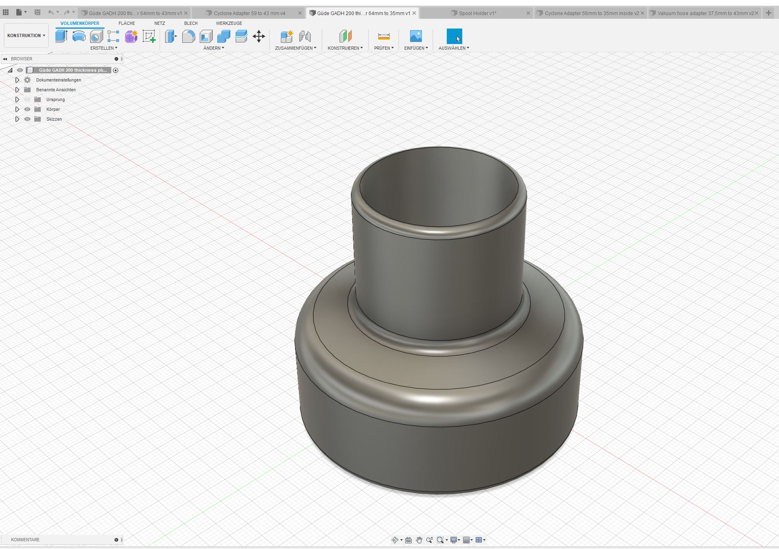Click the Create Sketch icon

[x=149, y=36]
